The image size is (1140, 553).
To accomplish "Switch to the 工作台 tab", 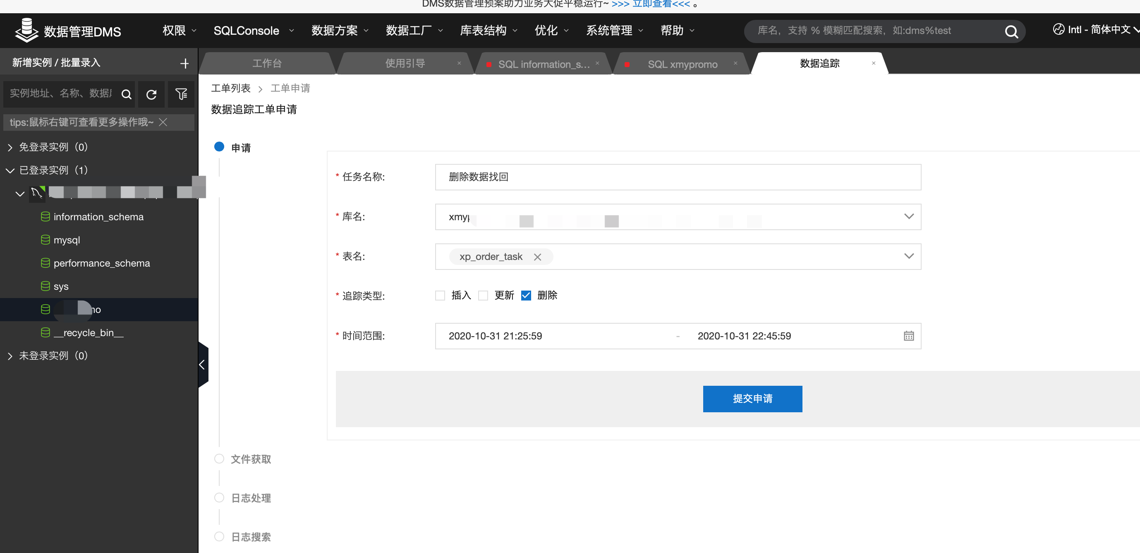I will click(267, 63).
